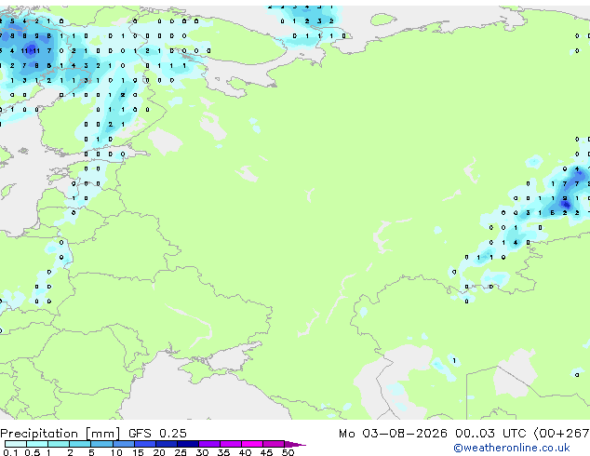Click the '(00+267' forecast offset text

tap(562, 434)
